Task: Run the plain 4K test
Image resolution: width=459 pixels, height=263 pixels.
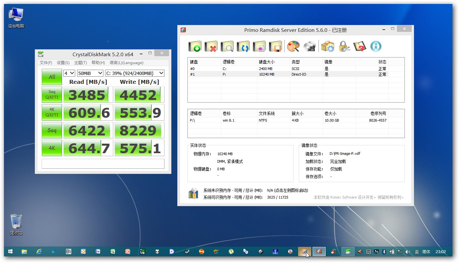Action: [52, 148]
